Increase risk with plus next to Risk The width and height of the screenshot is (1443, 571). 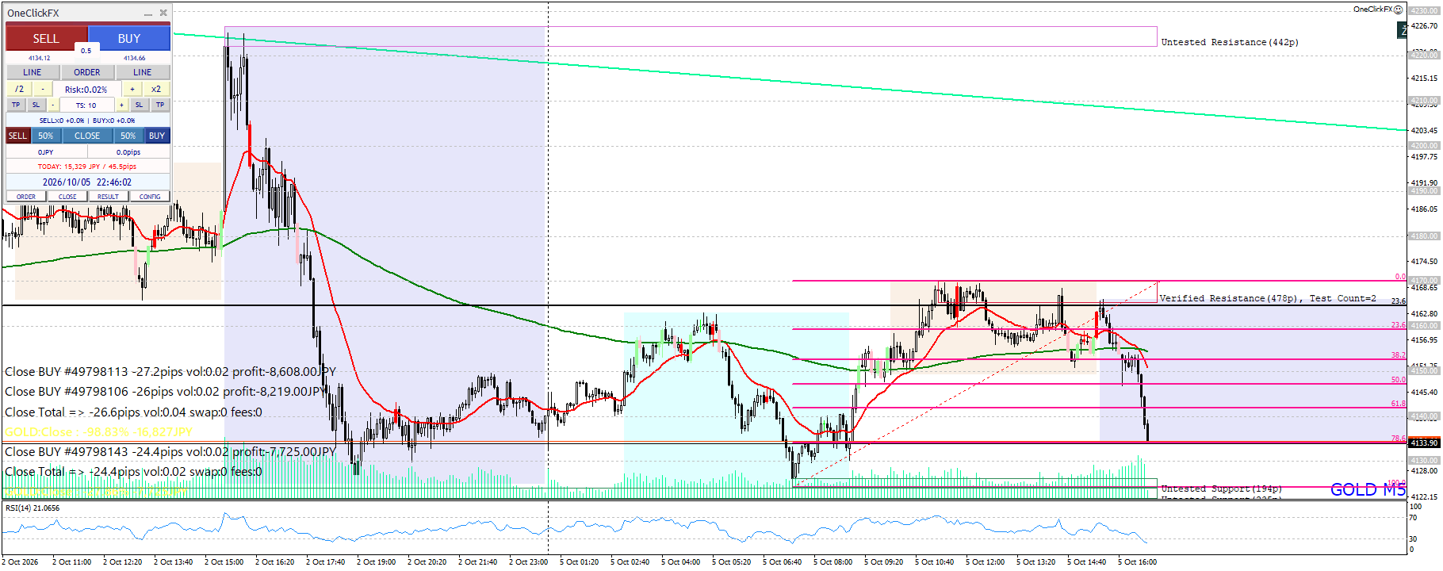coord(132,89)
